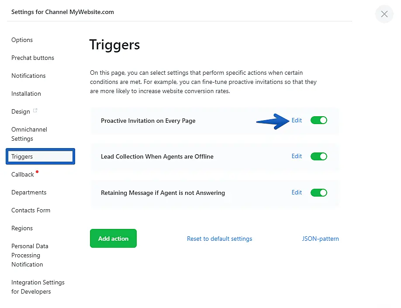Edit the Lead Collection trigger
The width and height of the screenshot is (401, 308).
[297, 156]
